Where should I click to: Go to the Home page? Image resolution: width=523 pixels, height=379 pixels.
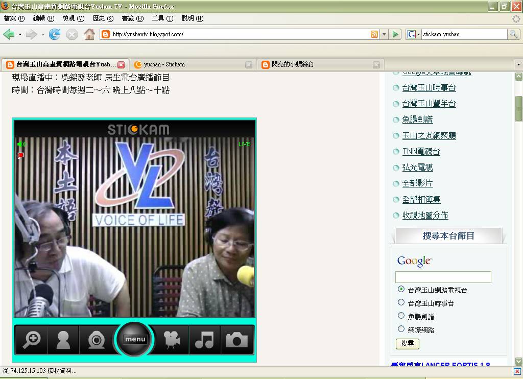click(x=89, y=34)
